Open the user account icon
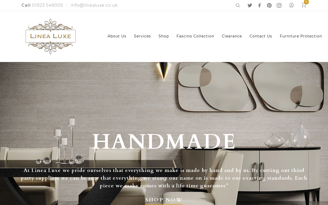Image resolution: width=328 pixels, height=205 pixels. point(291,5)
